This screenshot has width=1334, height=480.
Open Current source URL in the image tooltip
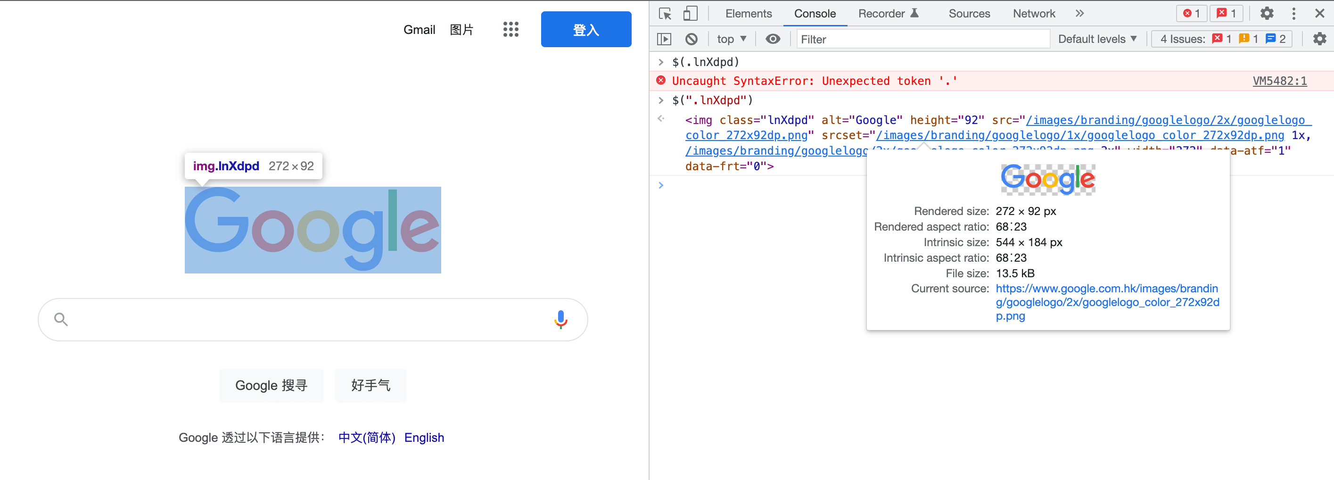[x=1107, y=302]
